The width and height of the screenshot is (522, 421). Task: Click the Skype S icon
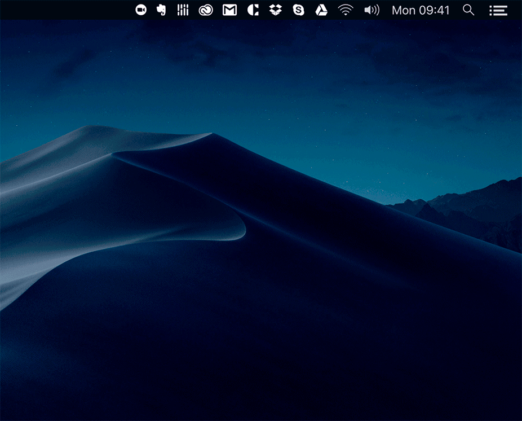298,10
